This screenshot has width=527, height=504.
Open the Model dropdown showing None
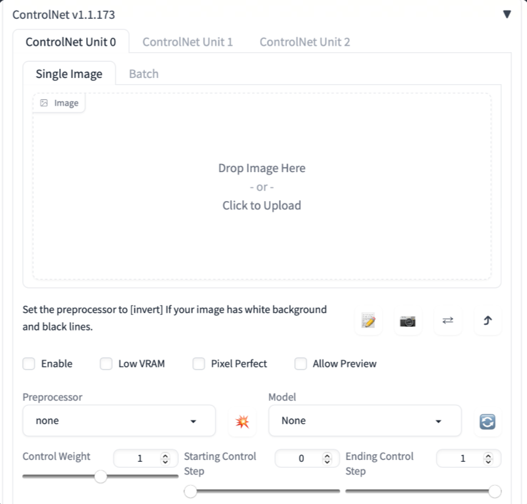point(365,420)
